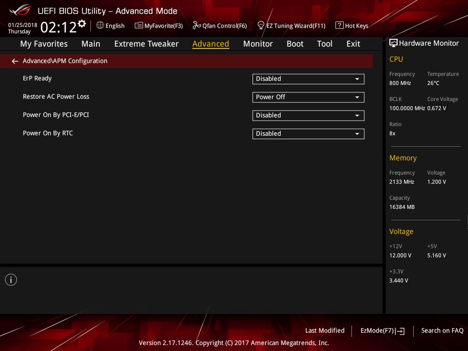Open the Power On By PCI-E/PCI dropdown
This screenshot has height=351, width=468.
coord(308,116)
